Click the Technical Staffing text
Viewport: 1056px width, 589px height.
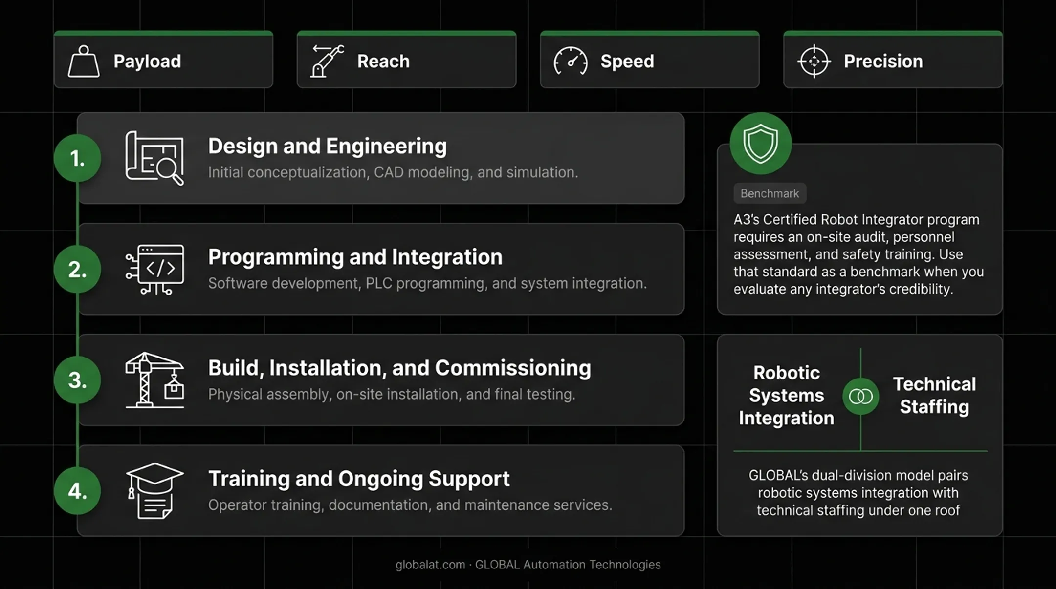[934, 396]
